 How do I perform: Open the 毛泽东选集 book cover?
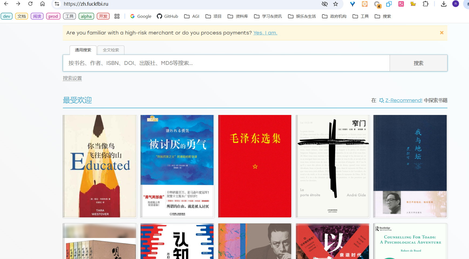[255, 166]
